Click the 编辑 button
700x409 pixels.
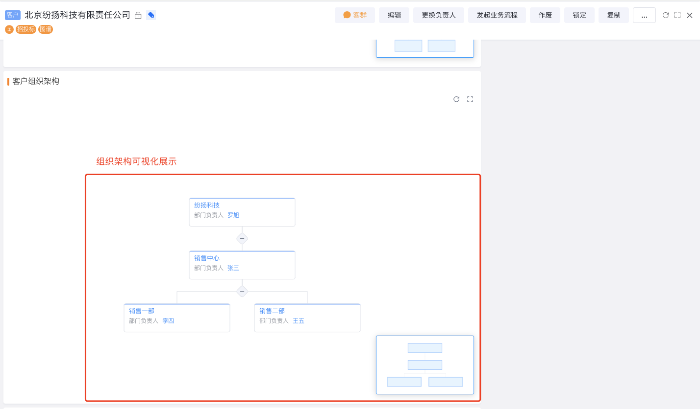point(394,15)
